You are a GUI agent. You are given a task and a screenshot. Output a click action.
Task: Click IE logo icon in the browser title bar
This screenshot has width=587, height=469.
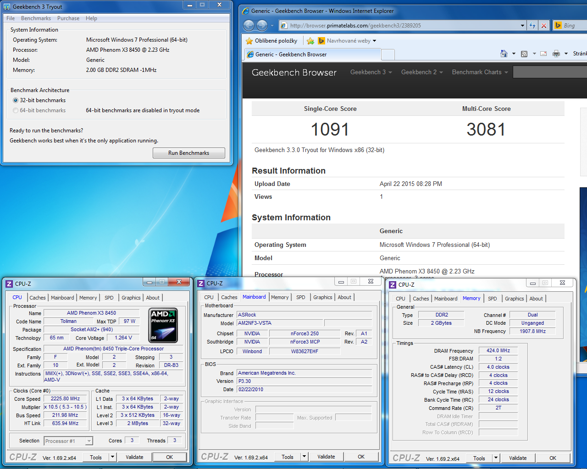pyautogui.click(x=246, y=11)
